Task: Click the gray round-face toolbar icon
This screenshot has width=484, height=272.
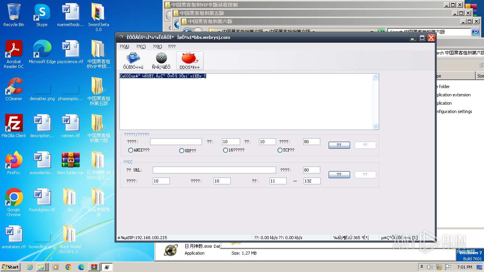Action: click(161, 60)
